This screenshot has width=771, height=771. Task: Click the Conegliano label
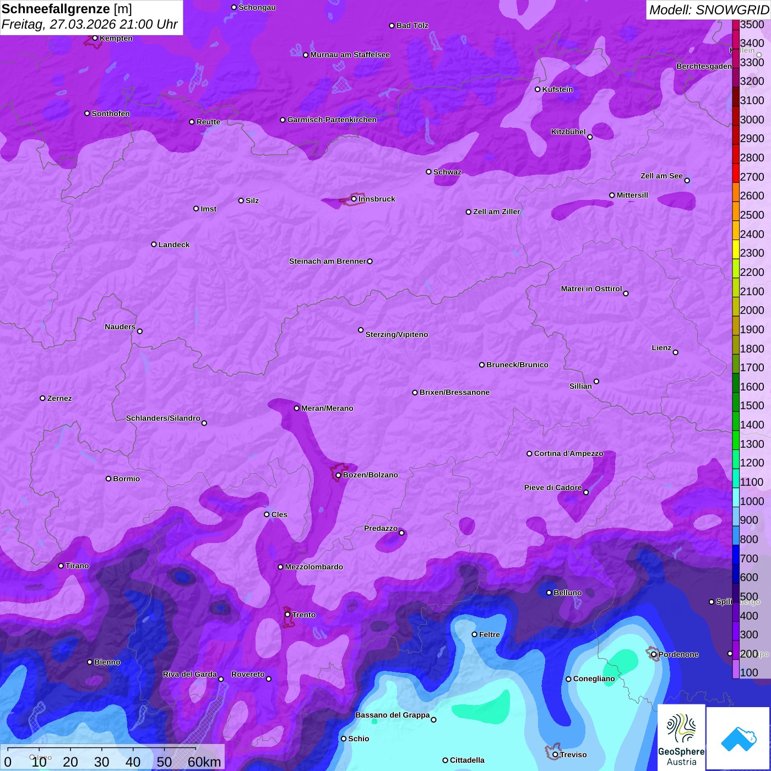pyautogui.click(x=594, y=678)
